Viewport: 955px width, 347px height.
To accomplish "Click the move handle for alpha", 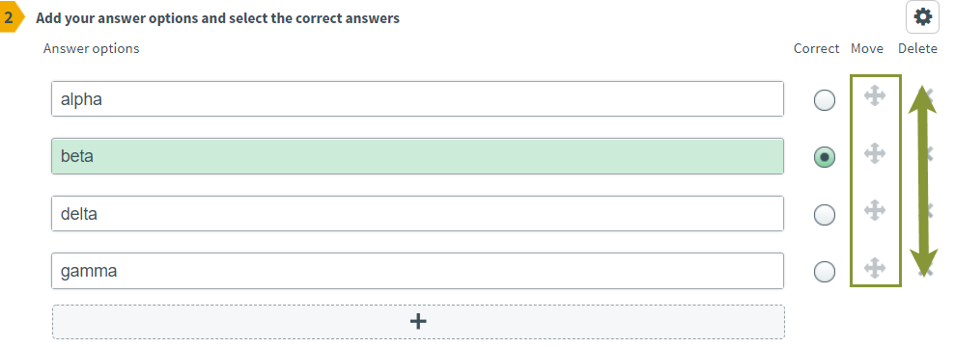I will [875, 96].
